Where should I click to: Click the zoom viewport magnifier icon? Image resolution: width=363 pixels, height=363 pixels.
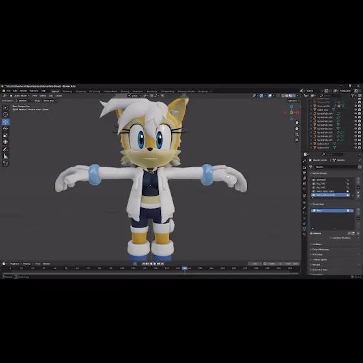[x=297, y=123]
